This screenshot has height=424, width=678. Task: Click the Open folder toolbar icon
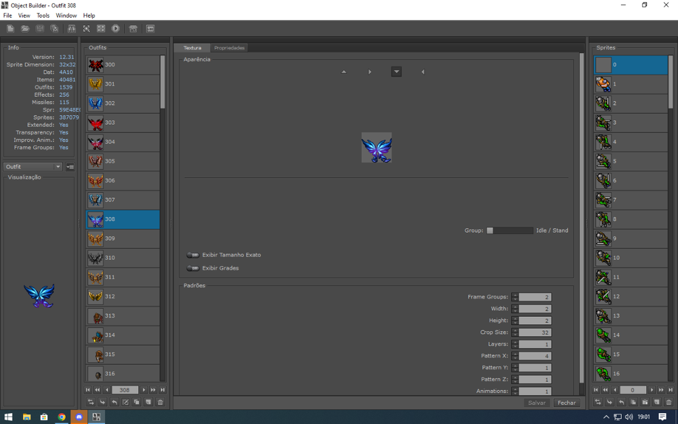tap(25, 28)
